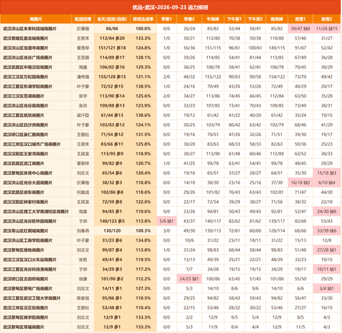This screenshot has width=342, height=333.
Task: Click the pink cell 5/6 缺1
Action: click(167, 221)
